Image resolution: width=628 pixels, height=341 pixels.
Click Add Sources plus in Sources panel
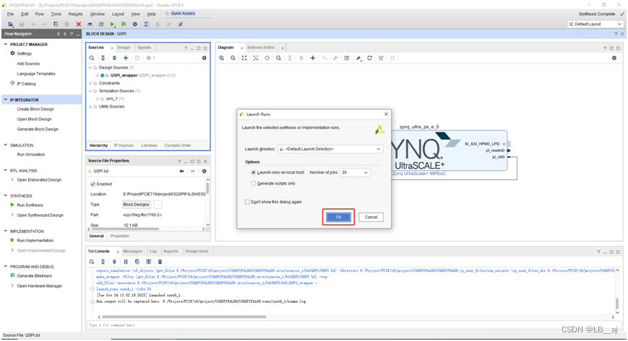coord(126,58)
